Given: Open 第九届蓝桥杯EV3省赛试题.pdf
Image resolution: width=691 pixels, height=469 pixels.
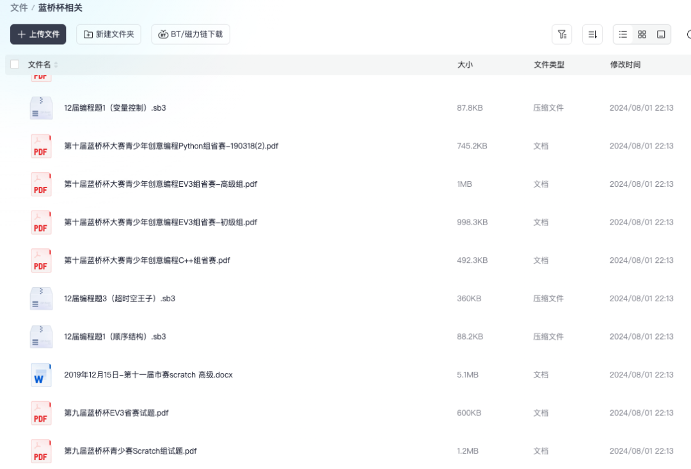Looking at the screenshot, I should (x=116, y=413).
